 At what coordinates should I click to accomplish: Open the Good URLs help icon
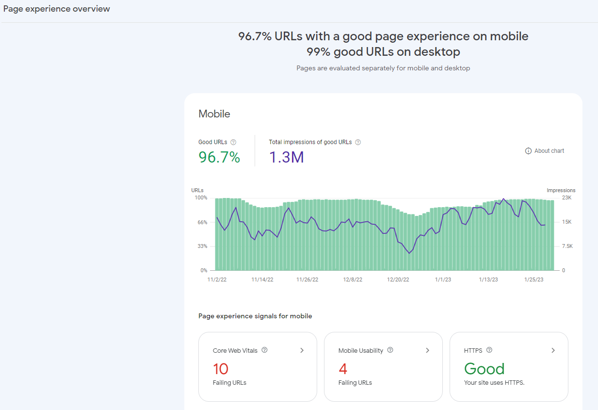(233, 142)
